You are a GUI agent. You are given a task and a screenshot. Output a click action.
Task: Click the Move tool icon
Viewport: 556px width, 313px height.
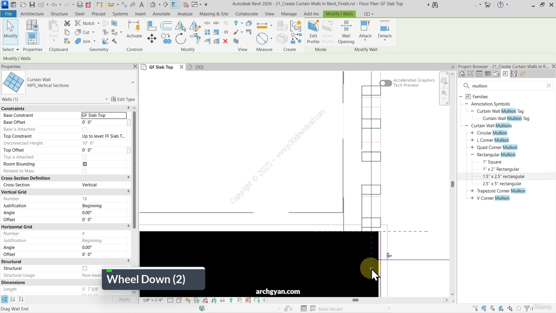click(x=152, y=39)
